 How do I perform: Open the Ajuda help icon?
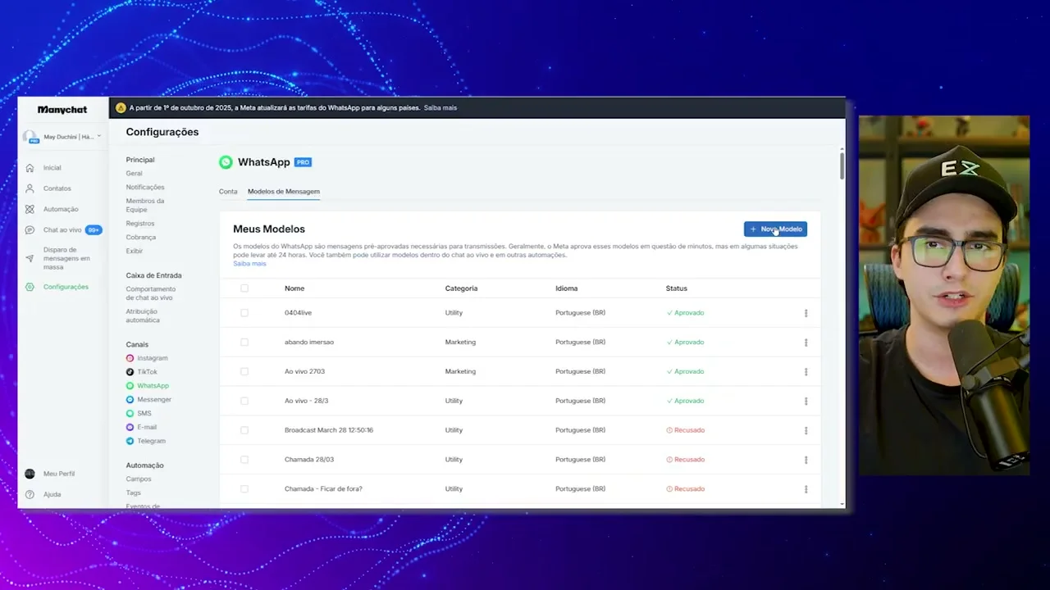30,494
